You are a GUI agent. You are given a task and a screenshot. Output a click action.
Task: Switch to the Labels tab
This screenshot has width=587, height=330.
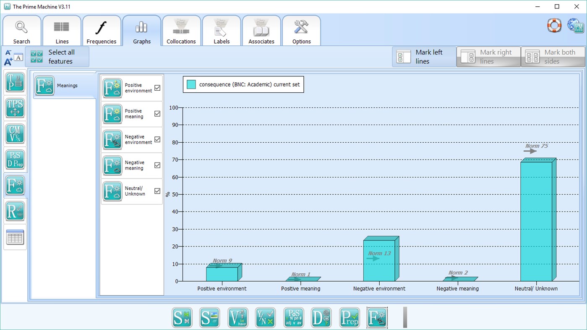pos(222,31)
